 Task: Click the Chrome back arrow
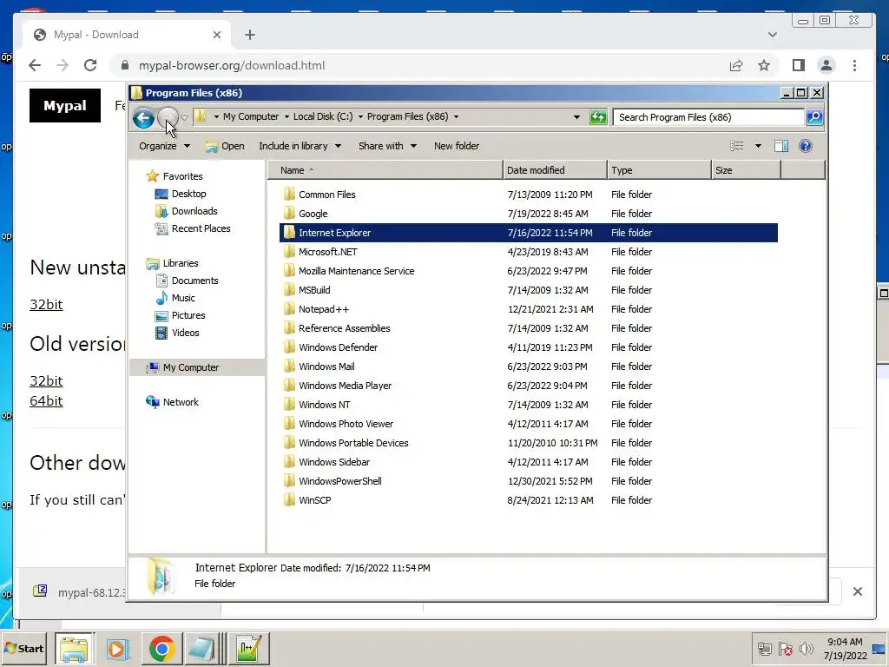click(35, 65)
